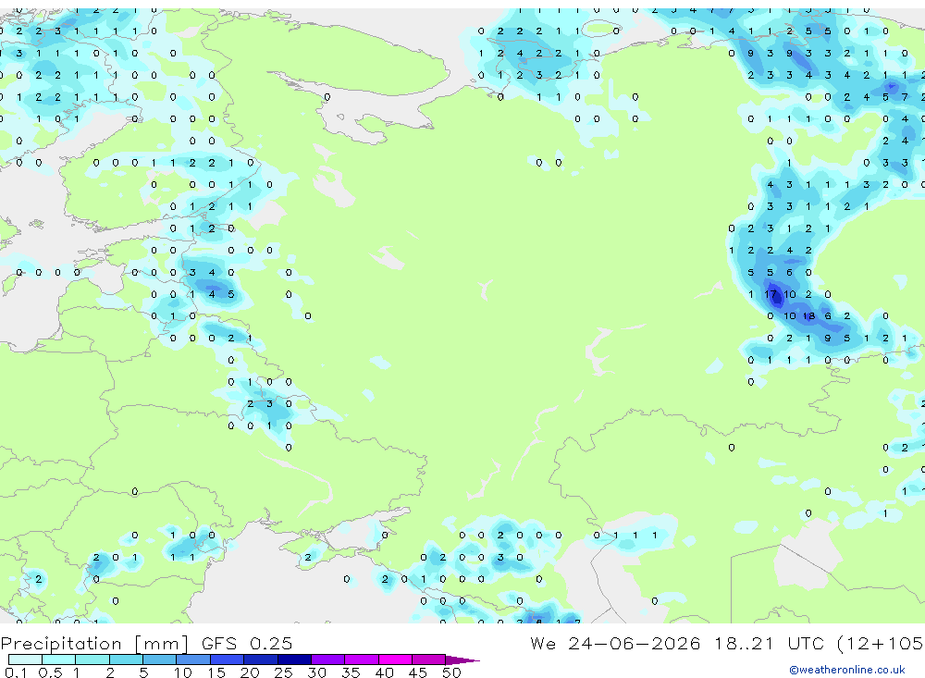Select the 5–10 mm legend color box

160,660
